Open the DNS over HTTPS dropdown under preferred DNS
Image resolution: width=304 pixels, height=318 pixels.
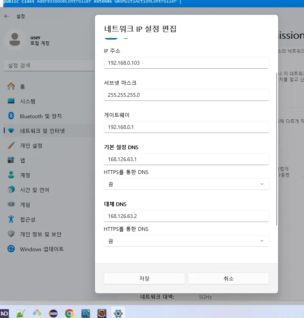[187, 184]
